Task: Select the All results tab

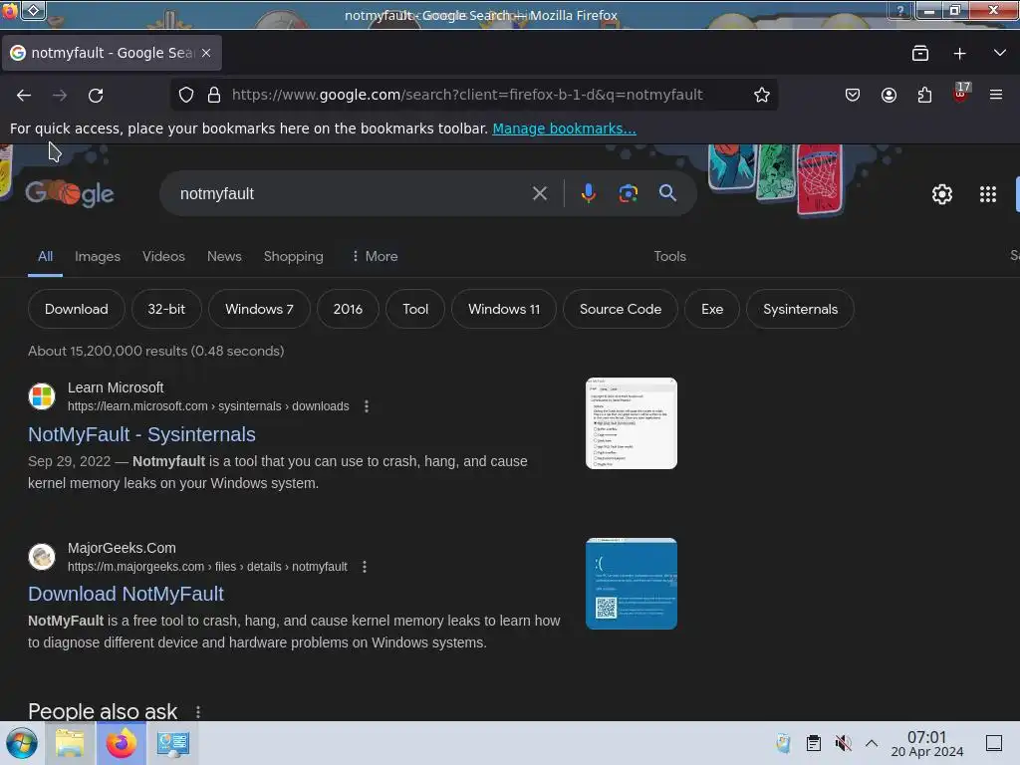Action: click(45, 256)
